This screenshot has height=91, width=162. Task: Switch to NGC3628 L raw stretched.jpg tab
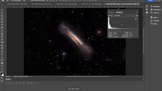coord(92,4)
